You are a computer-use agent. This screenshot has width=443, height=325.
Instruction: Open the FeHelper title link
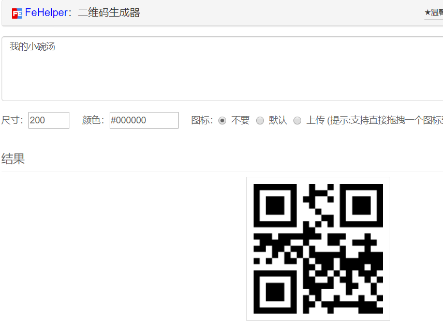coord(47,12)
